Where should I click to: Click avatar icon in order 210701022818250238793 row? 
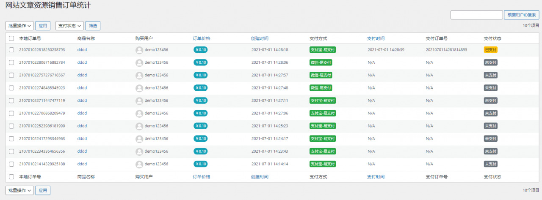point(139,50)
